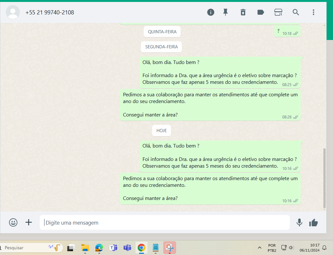Open Microsoft Edge from the taskbar

coord(99,248)
